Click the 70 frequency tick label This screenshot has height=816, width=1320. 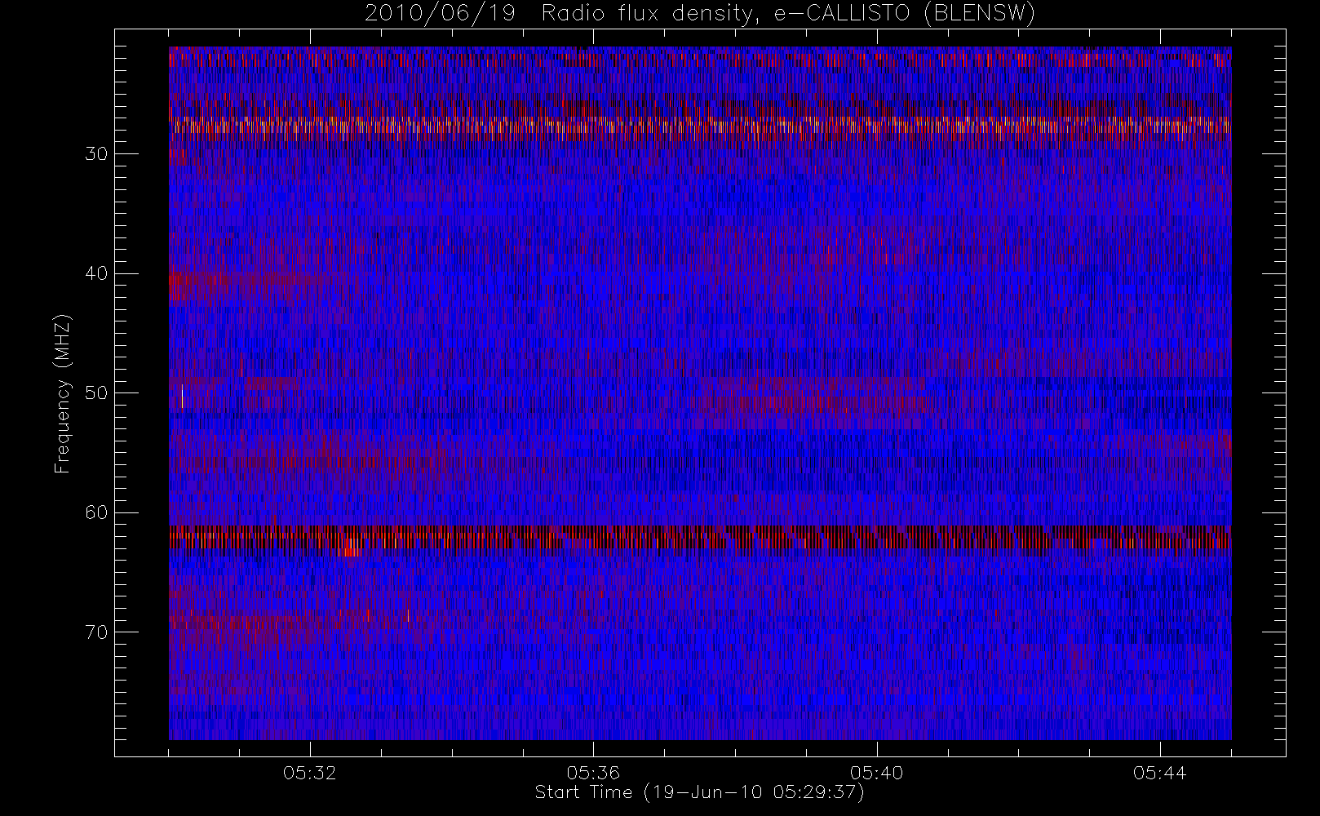coord(96,632)
